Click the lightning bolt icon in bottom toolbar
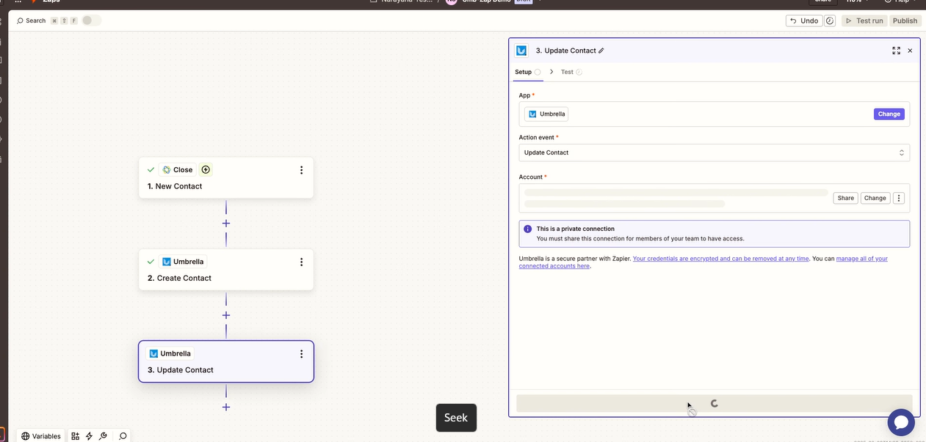 89,436
